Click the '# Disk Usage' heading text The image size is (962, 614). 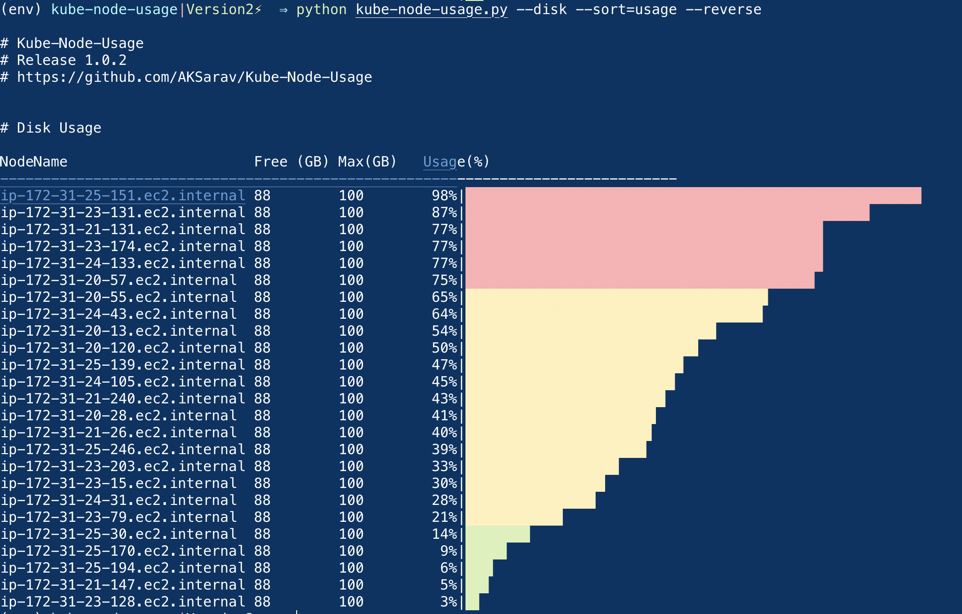click(x=51, y=128)
